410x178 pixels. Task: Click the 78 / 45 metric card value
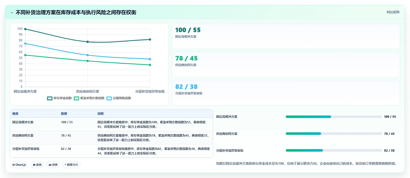[186, 58]
